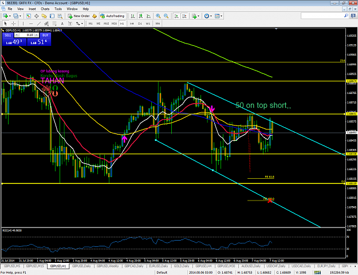358x275 pixels.
Task: Click the Zoom In magnifier
Action: tap(158, 16)
